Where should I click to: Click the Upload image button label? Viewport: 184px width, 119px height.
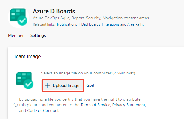(x=66, y=85)
